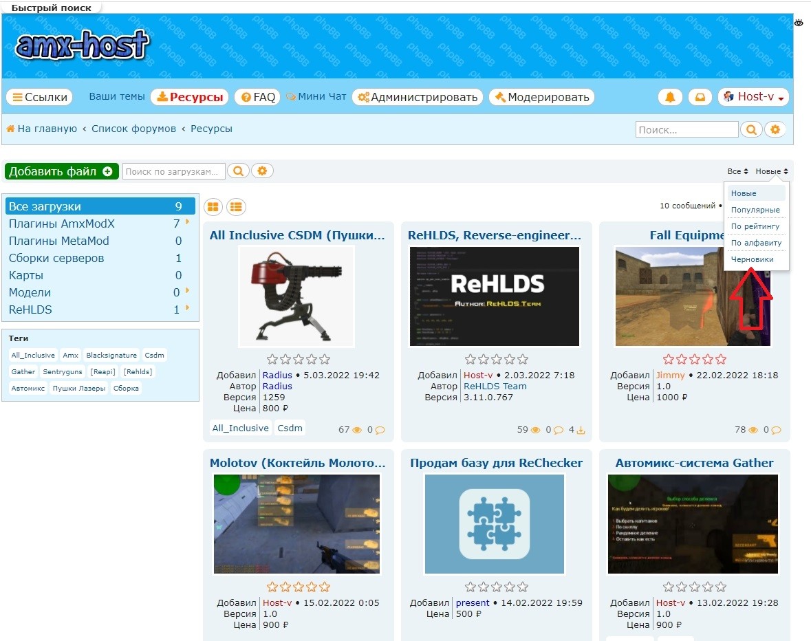
Task: Open the ReHLDS thumbnail image
Action: pyautogui.click(x=495, y=296)
